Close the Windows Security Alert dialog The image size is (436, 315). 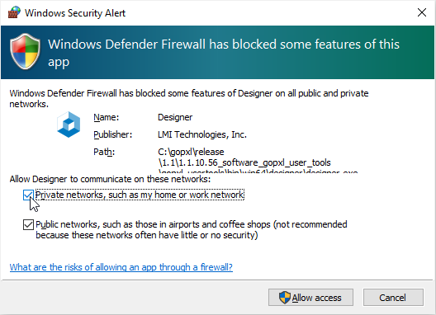click(x=422, y=12)
